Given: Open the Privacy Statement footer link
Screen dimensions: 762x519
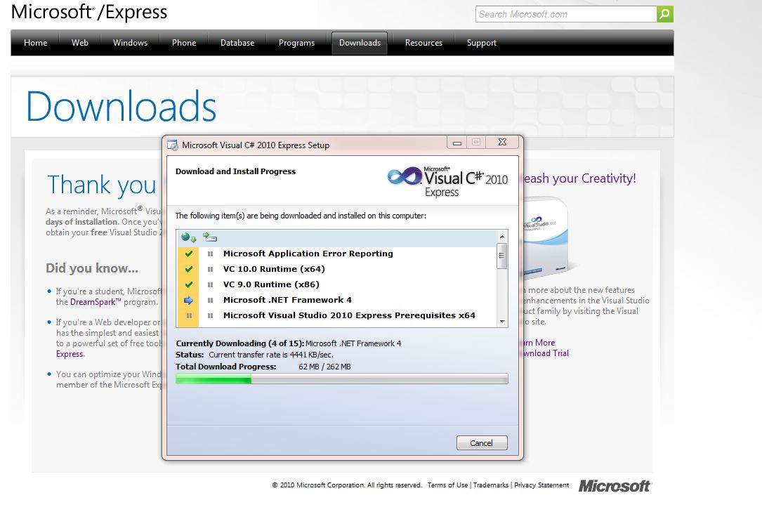Looking at the screenshot, I should [541, 485].
